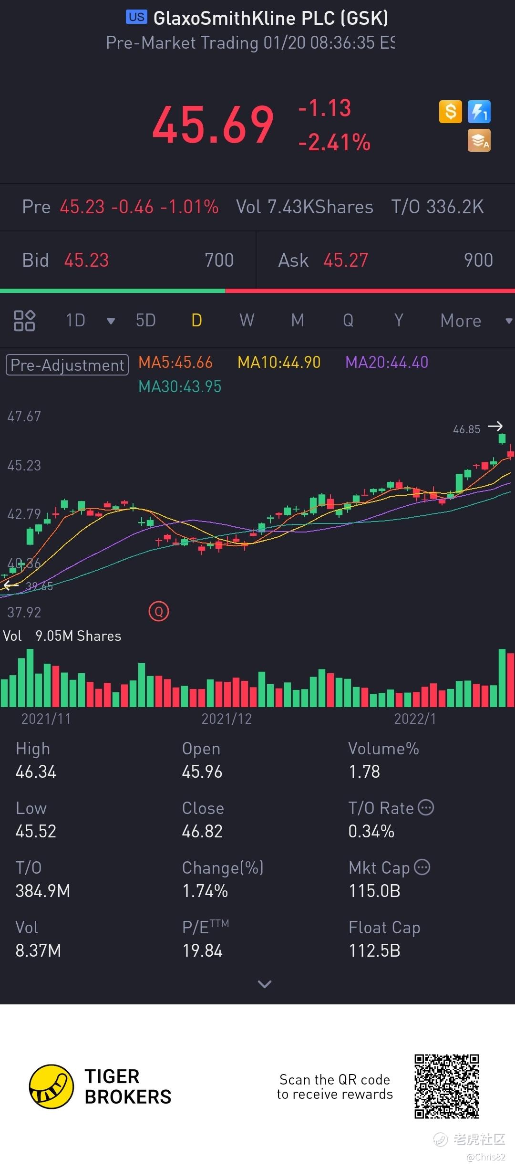
Task: Tap the main price 45.69
Action: (213, 125)
